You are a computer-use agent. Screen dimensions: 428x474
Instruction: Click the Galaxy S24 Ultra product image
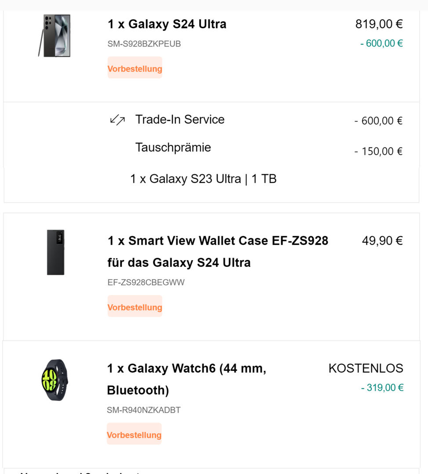(x=54, y=36)
